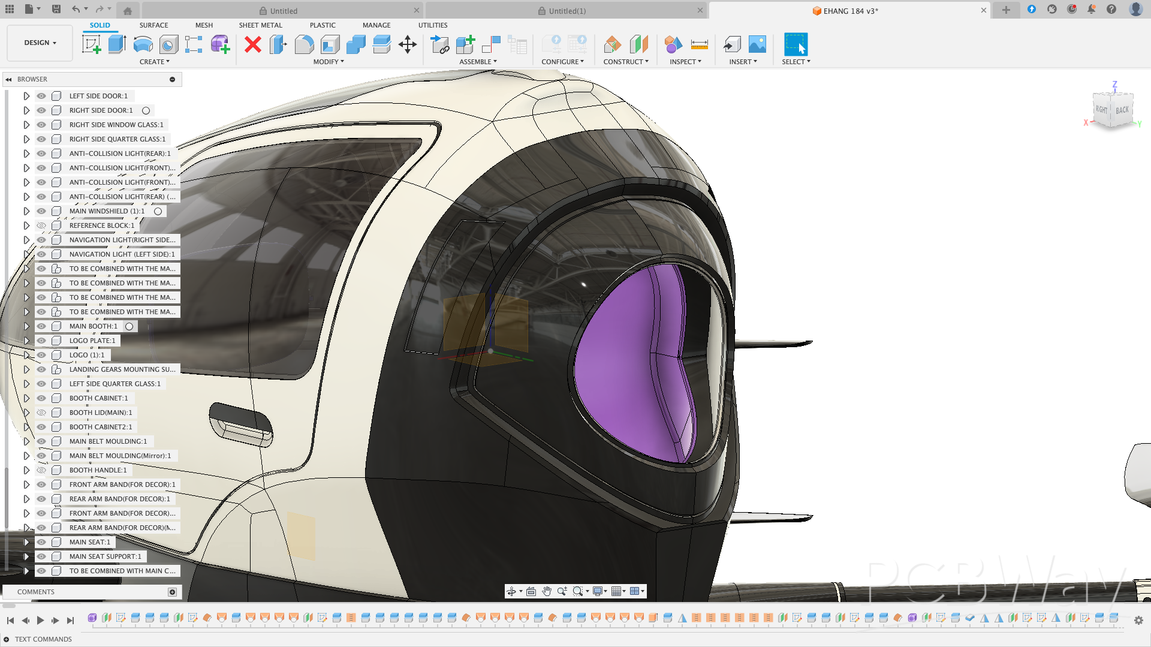Screen dimensions: 1151x647
Task: Open the DESIGN workspace dropdown
Action: [40, 43]
